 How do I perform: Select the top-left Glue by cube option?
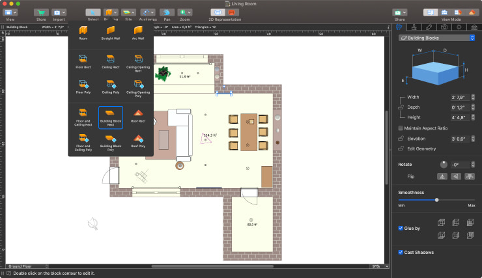441,223
